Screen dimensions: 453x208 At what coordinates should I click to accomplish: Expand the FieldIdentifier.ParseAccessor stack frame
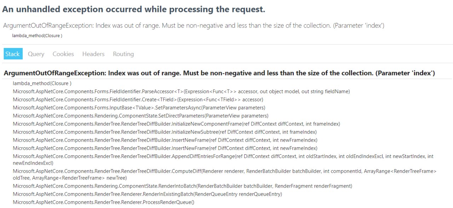pos(181,91)
